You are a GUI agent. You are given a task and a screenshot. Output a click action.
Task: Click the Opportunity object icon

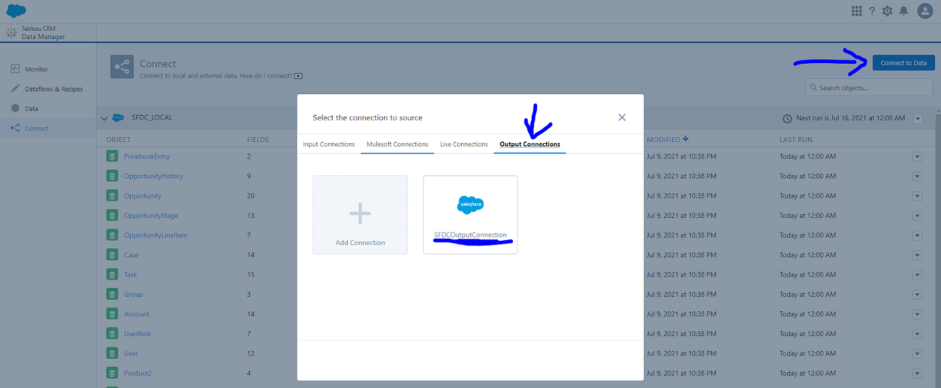tap(112, 196)
